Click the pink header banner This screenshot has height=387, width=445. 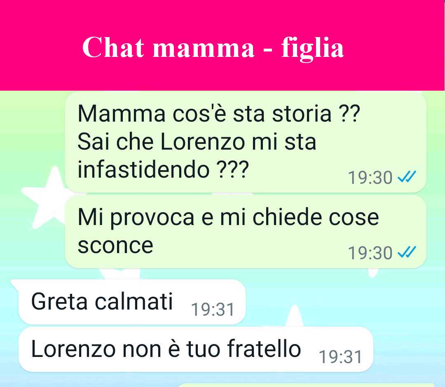[222, 45]
